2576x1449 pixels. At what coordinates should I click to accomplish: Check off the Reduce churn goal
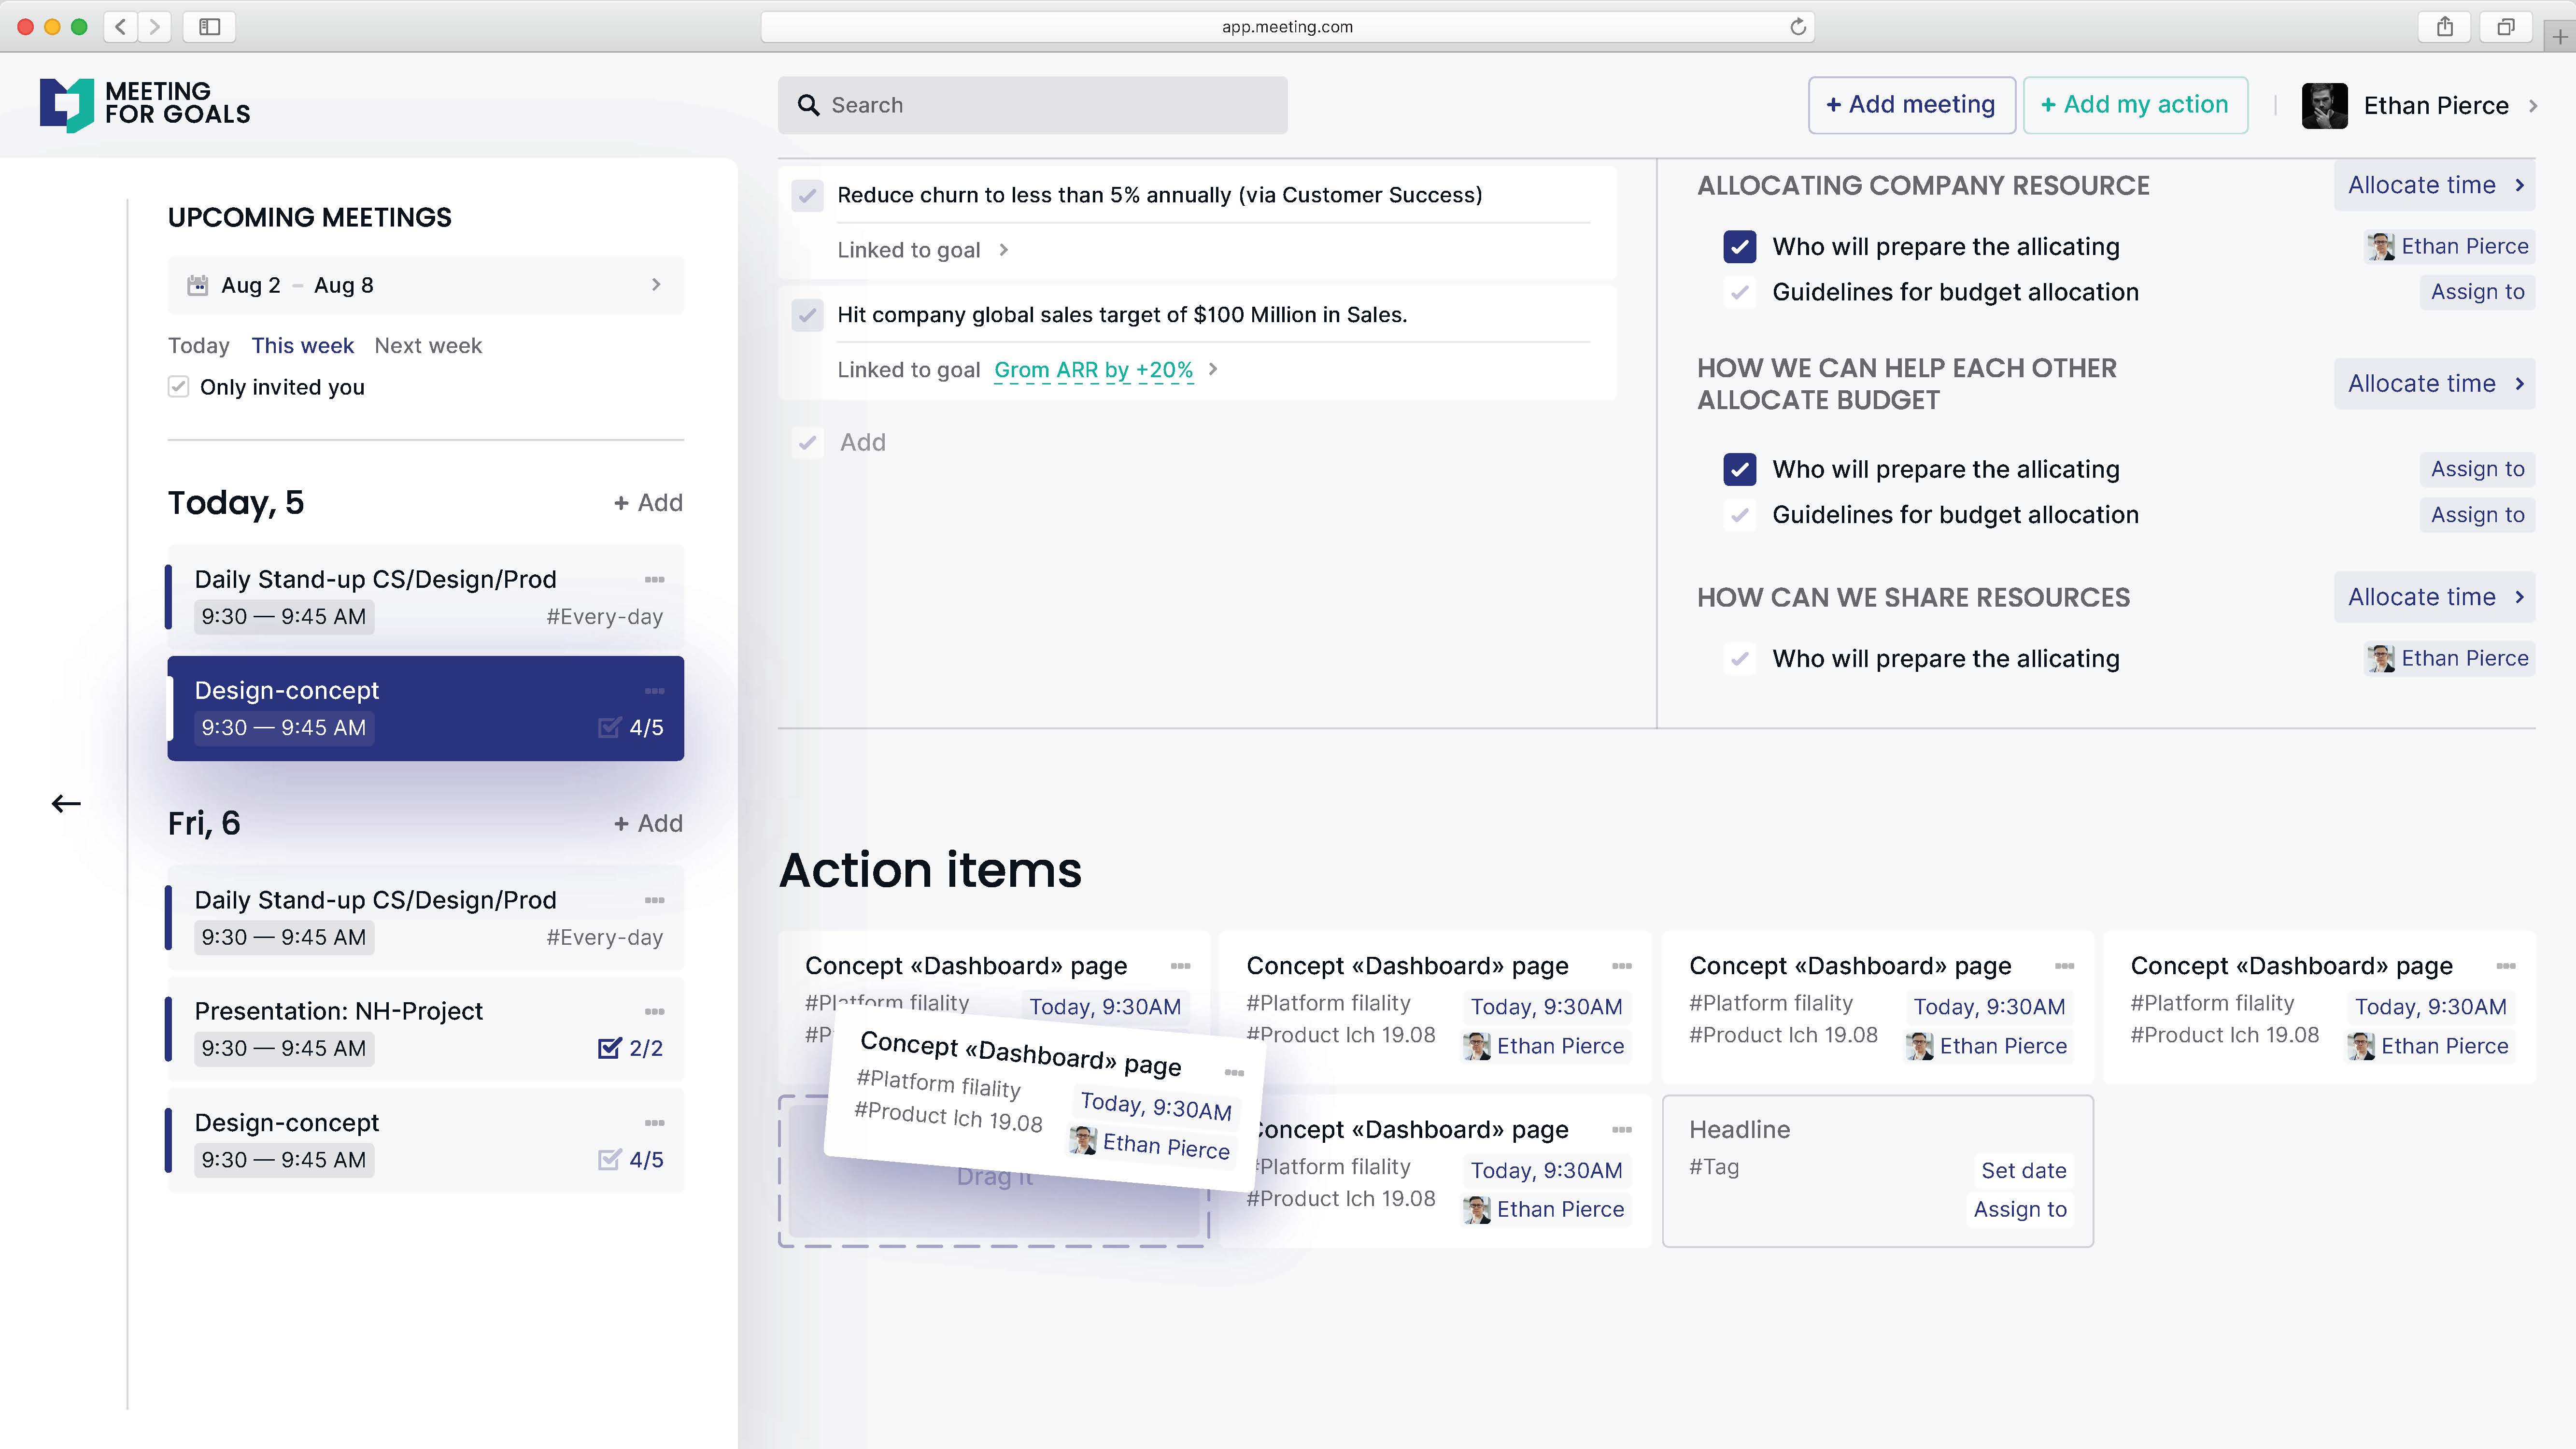[x=807, y=195]
